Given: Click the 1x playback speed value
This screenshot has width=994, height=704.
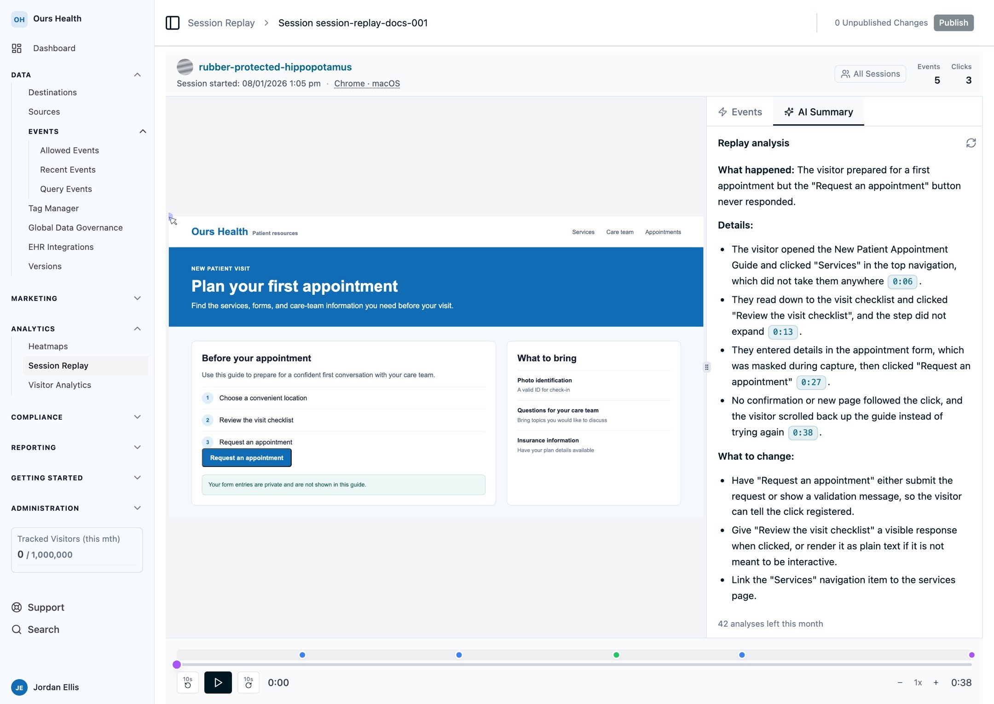Looking at the screenshot, I should point(918,682).
